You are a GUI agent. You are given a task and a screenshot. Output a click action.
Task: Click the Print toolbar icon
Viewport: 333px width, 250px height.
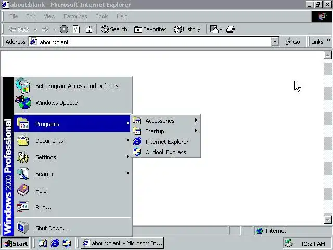click(x=230, y=29)
